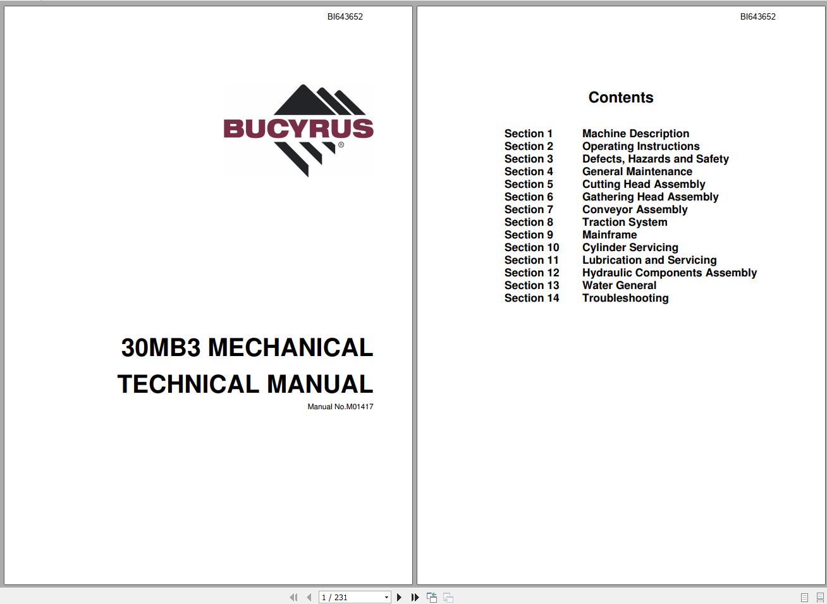Click the Contents heading
Screen dimensions: 827x604
(x=621, y=97)
